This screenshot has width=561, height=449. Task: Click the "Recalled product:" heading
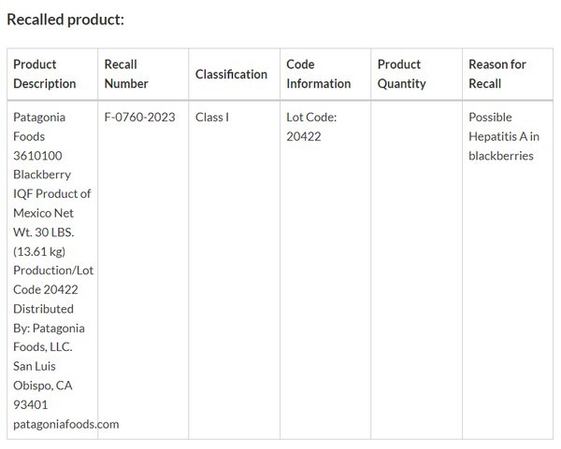[x=65, y=19]
